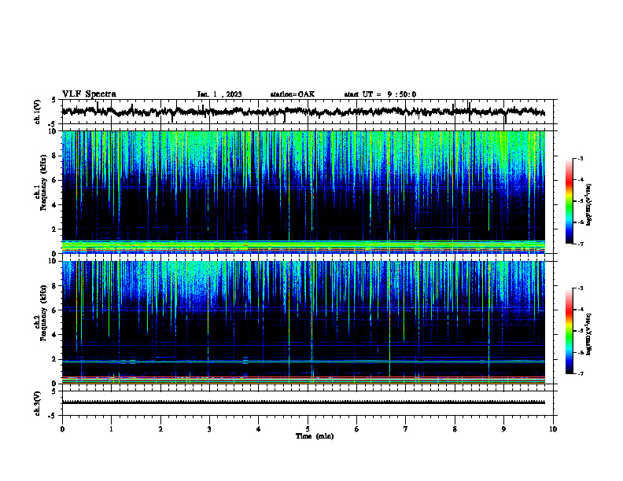
Task: Click the ch.2 "Frequency (kHz)" axis label
Action: pos(43,313)
